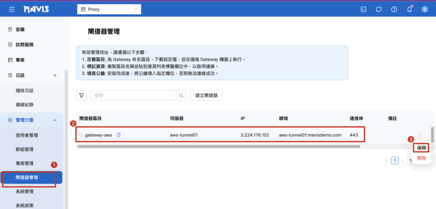Go to 使用者管理 in sidebar

[27, 135]
